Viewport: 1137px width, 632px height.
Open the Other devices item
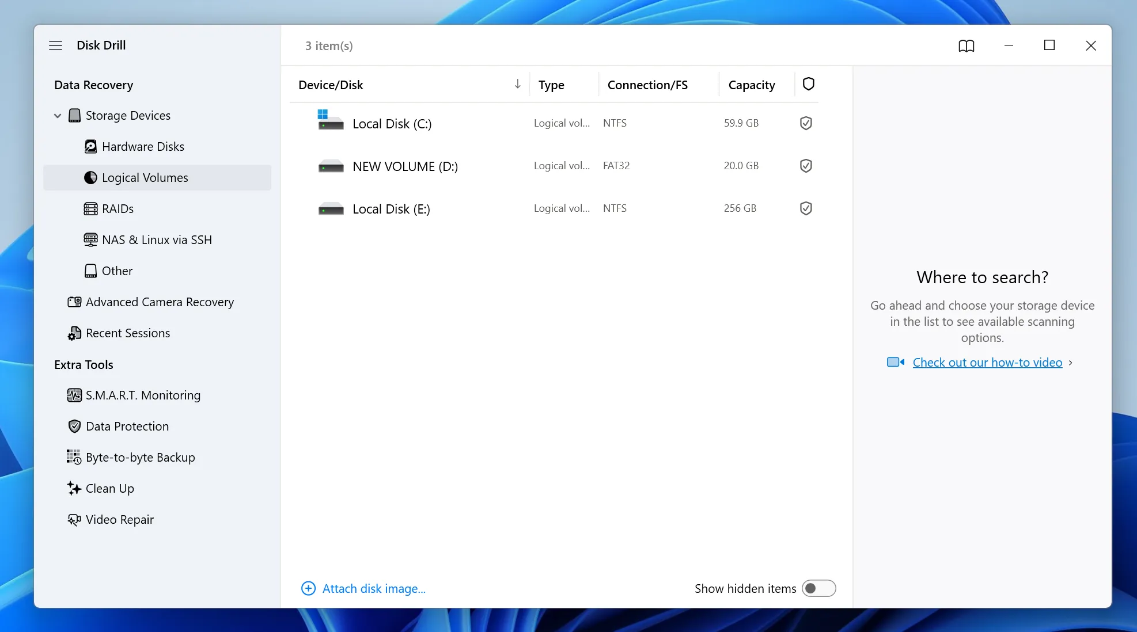117,271
